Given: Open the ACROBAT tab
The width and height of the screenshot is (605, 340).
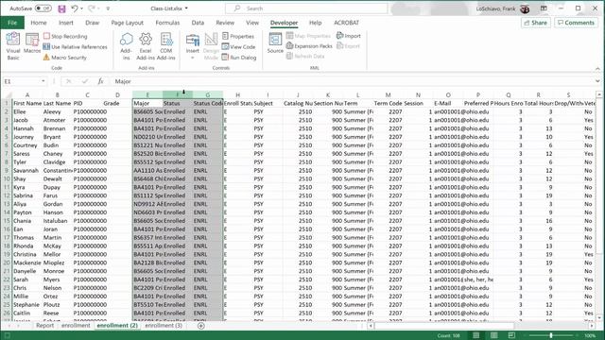Looking at the screenshot, I should (347, 23).
